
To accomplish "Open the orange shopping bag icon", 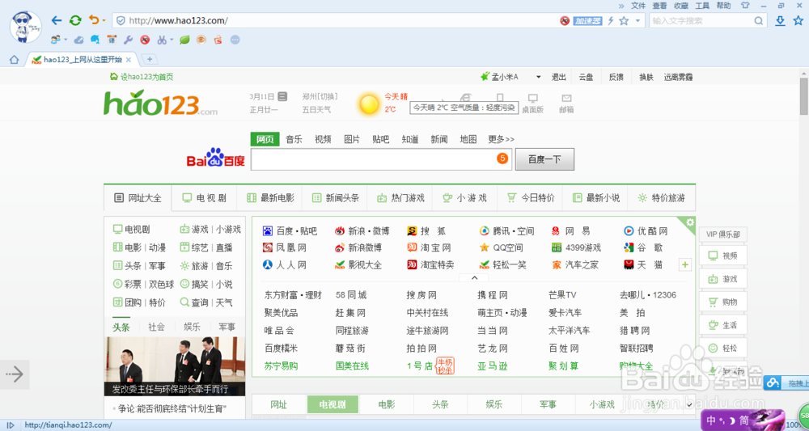I will coord(218,39).
